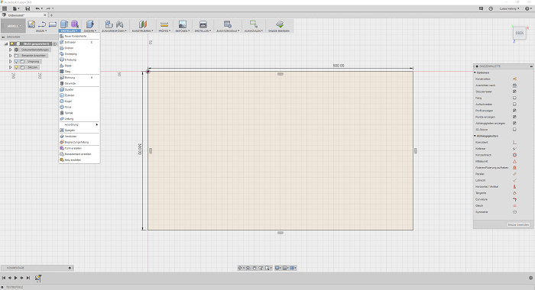
Task: Click the Skizze beenden toolbar icon
Action: pyautogui.click(x=280, y=24)
